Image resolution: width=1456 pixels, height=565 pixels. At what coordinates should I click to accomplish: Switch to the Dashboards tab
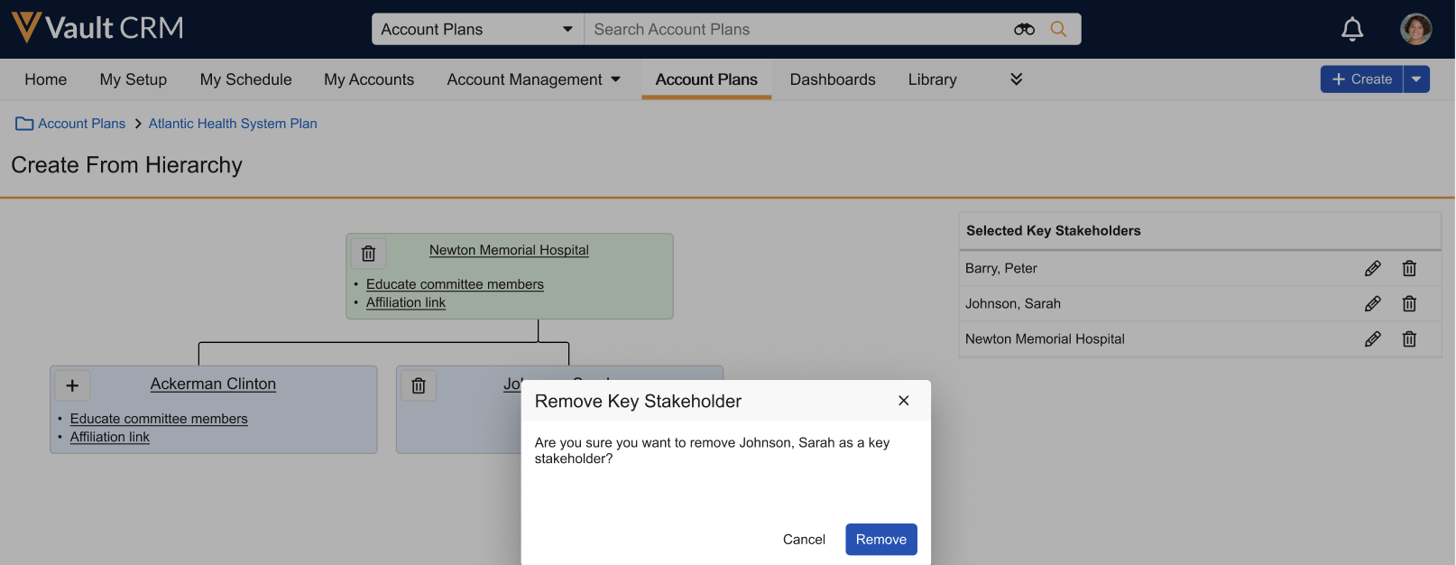click(x=832, y=79)
